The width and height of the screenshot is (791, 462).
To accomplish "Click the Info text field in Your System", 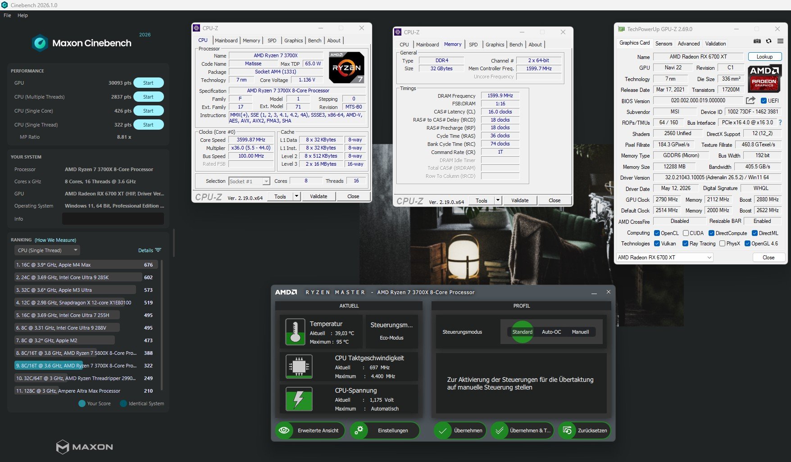I will click(x=113, y=219).
